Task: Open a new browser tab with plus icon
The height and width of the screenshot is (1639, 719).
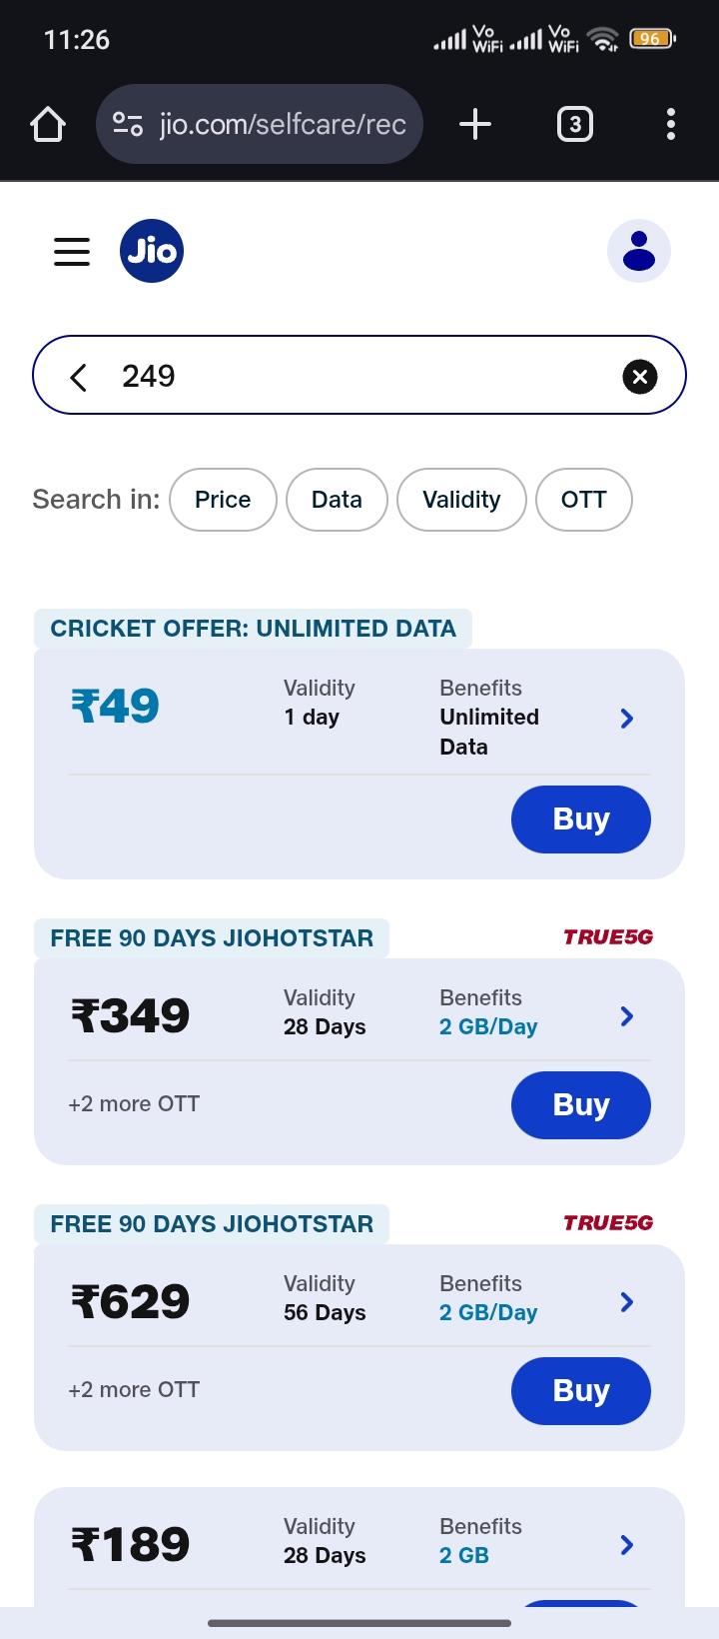Action: pyautogui.click(x=474, y=124)
